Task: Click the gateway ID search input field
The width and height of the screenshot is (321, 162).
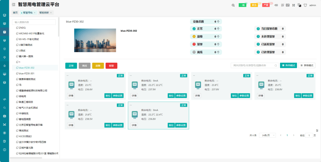Action: 252,65
